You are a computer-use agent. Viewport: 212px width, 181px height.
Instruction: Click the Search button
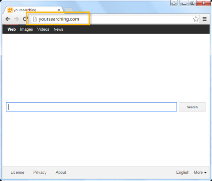192,107
